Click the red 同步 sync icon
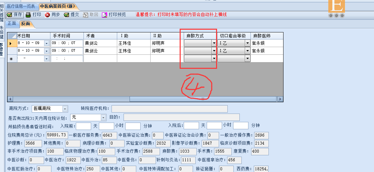The image size is (374, 172). click(x=47, y=15)
